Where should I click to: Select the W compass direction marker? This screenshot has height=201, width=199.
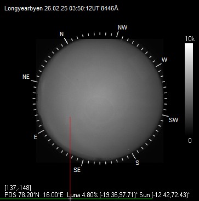[x=164, y=60]
